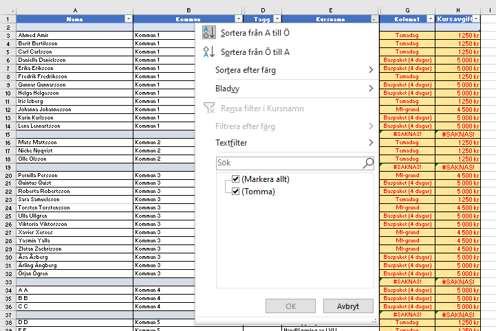Screen dimensions: 496x331
Task: Select column A header
Action: [x=75, y=10]
